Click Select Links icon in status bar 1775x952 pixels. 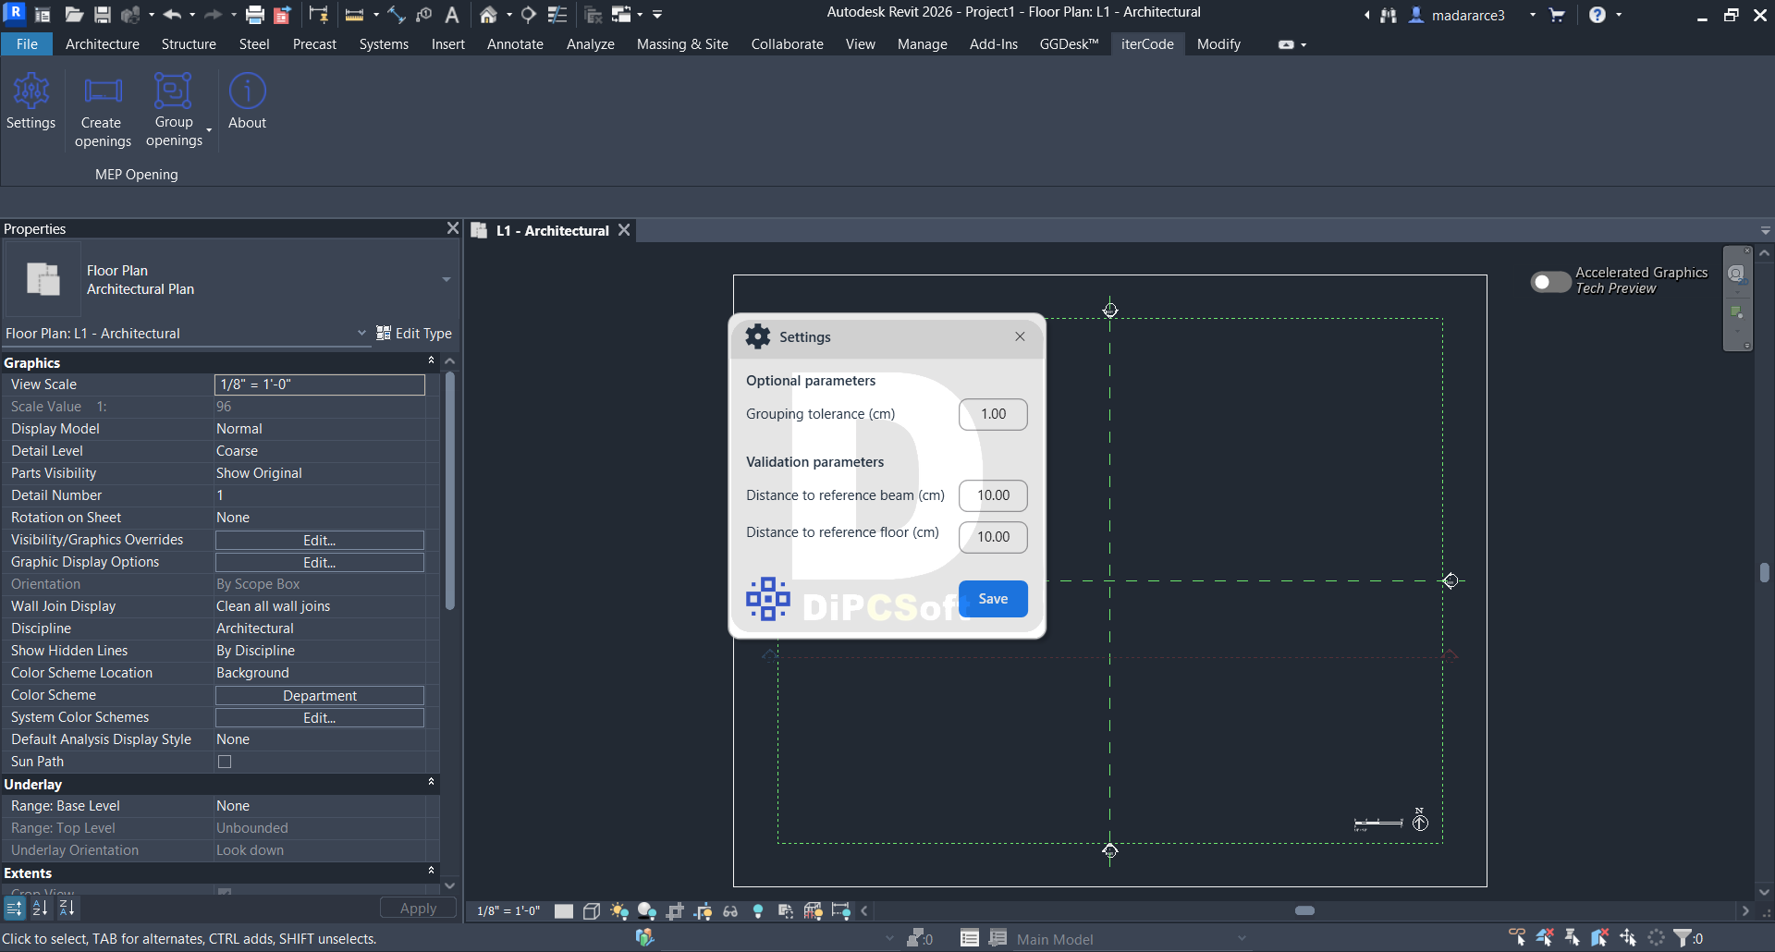pos(1517,938)
